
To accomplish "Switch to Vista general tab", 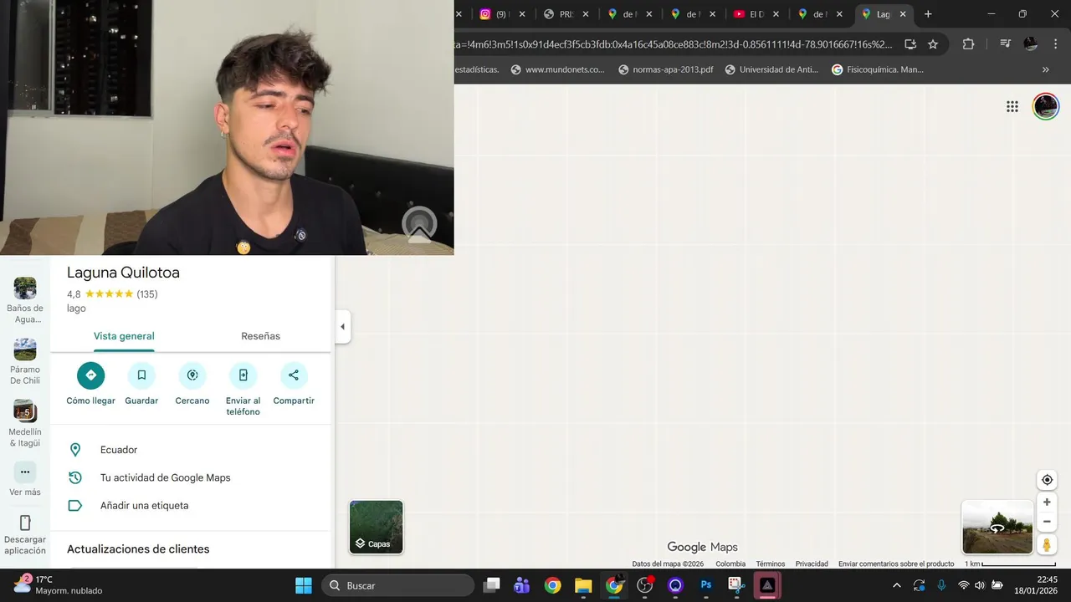I will [x=124, y=336].
